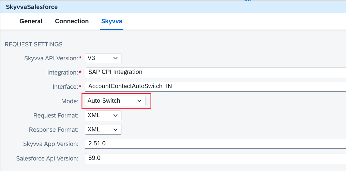This screenshot has height=171, width=346.
Task: Click the Salesforce Api Version label
Action: point(47,158)
